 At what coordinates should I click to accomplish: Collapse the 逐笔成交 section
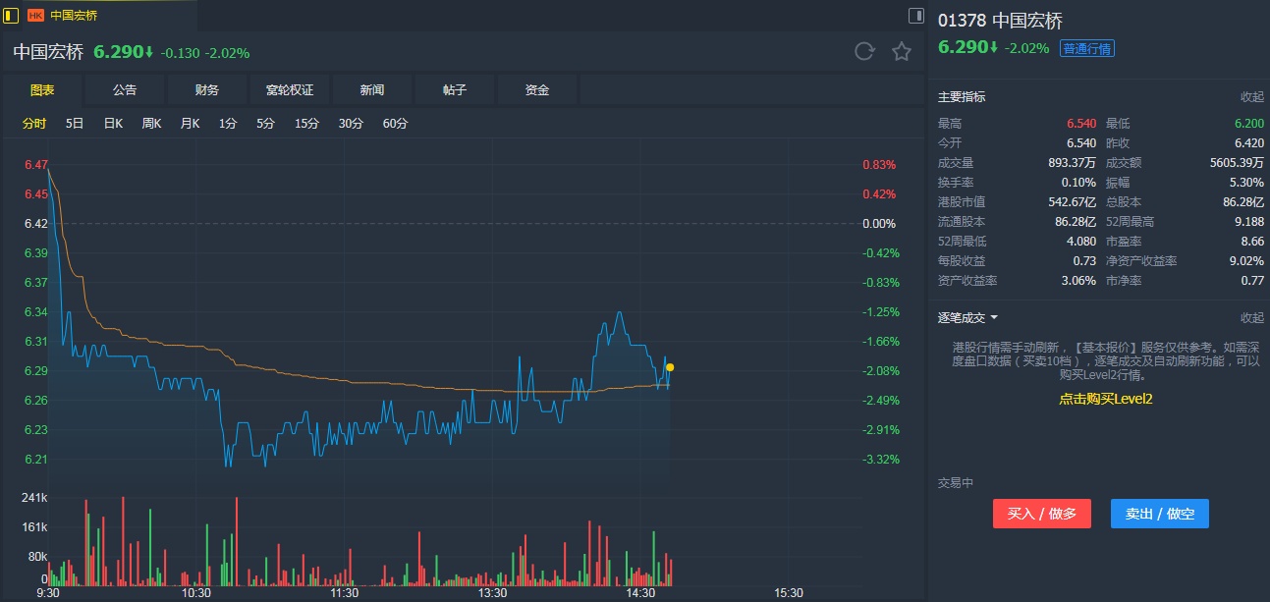tap(1251, 318)
